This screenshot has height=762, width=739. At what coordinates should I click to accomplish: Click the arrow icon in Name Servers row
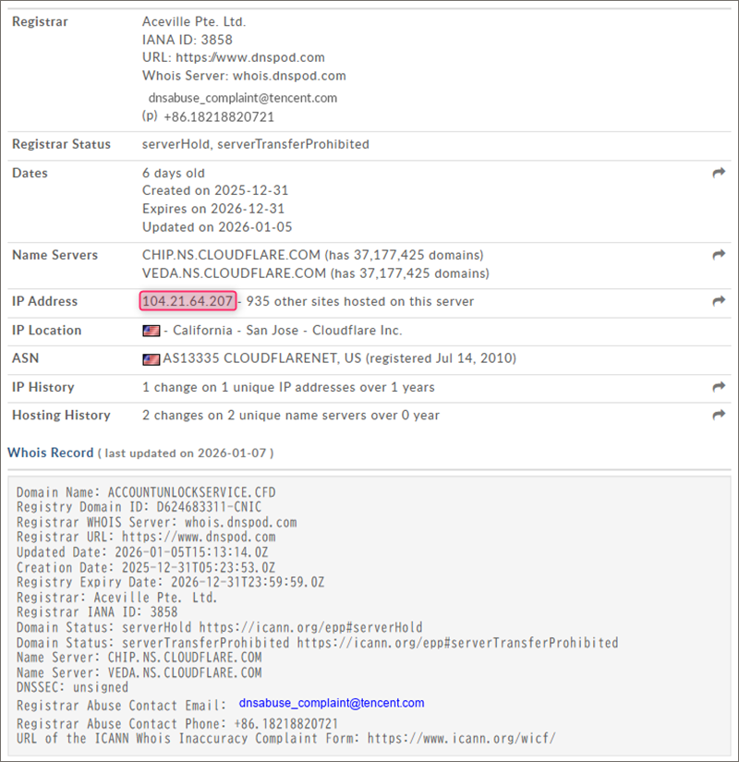tap(719, 255)
